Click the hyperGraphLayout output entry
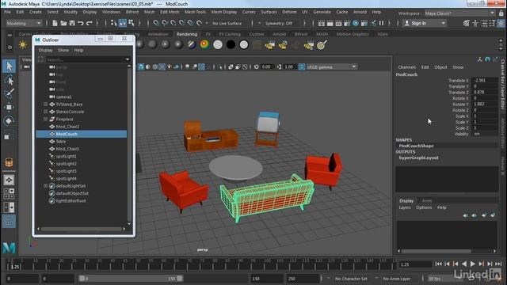Screen dimensions: 507x285 coord(418,158)
